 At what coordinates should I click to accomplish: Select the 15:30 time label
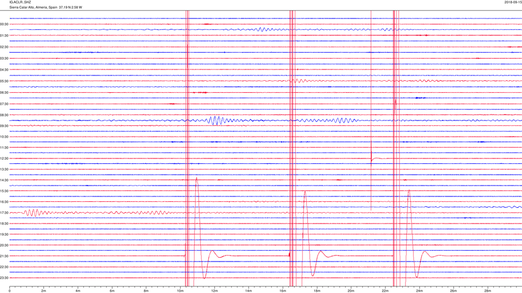click(x=4, y=191)
